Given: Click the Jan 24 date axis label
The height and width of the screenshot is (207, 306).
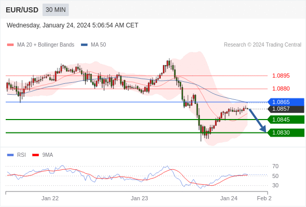Looking at the screenshot, I should [229, 198].
